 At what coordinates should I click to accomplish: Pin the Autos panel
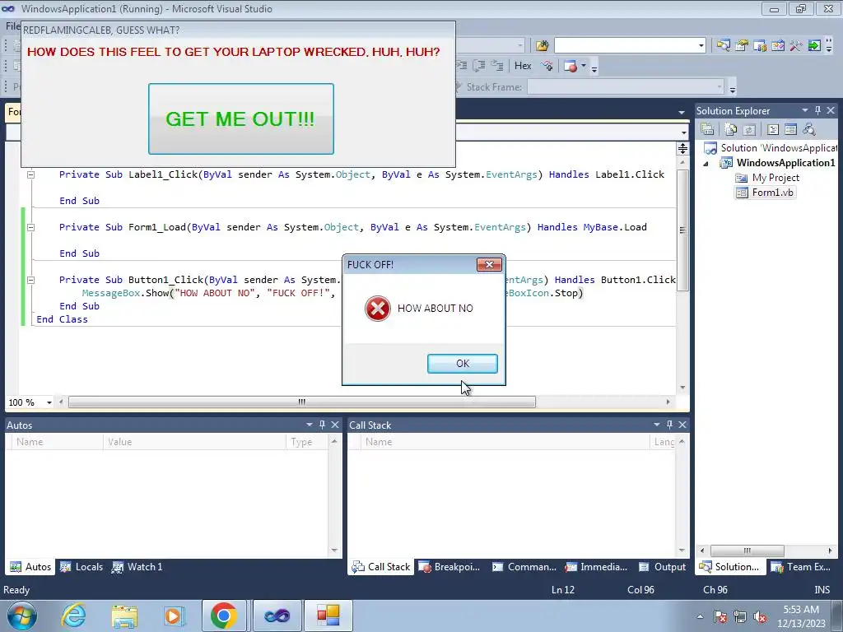coord(322,425)
